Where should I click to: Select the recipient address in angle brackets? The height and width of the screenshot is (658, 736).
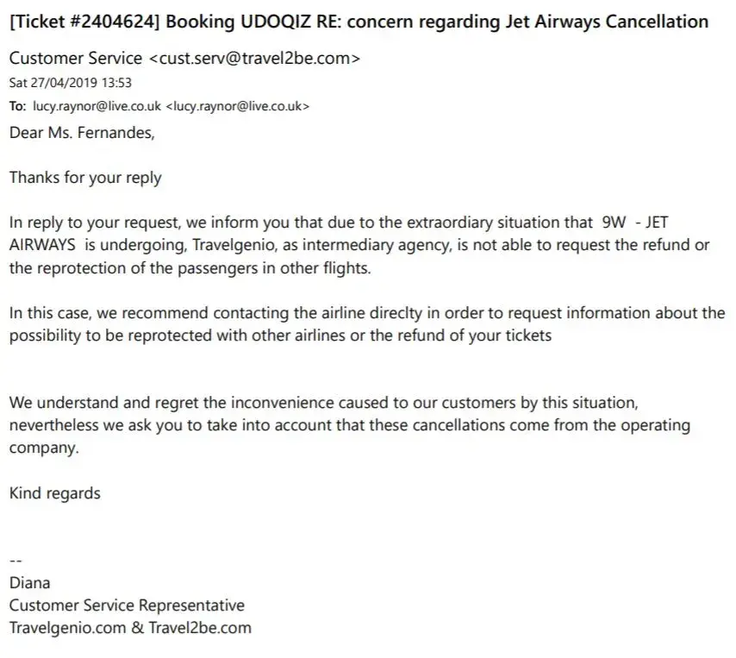(x=237, y=107)
